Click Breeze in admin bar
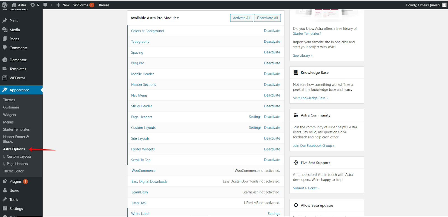Image resolution: width=448 pixels, height=217 pixels. (104, 5)
